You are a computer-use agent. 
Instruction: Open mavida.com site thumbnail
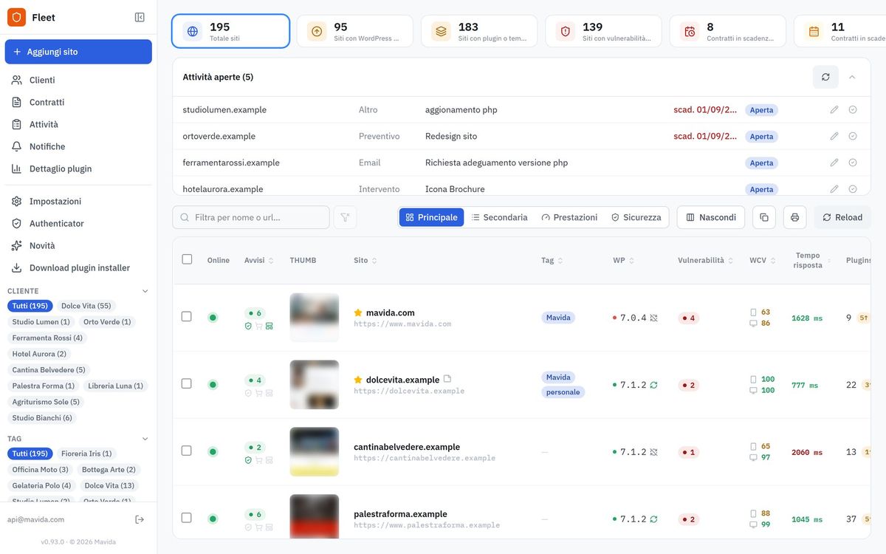pyautogui.click(x=315, y=317)
